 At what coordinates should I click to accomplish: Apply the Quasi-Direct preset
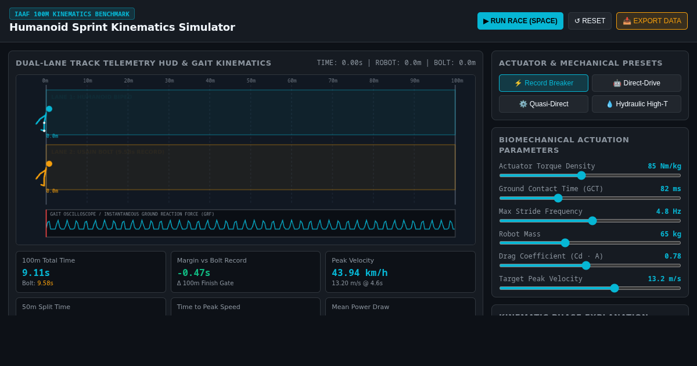coord(544,104)
